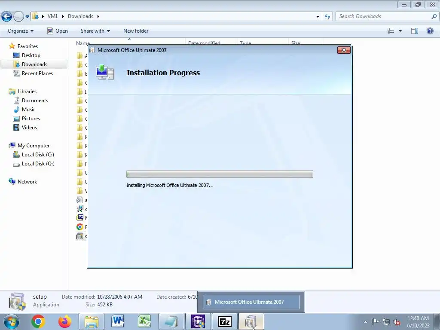The image size is (440, 330).
Task: Click the Chrome file icon in Downloads list
Action: (80, 227)
